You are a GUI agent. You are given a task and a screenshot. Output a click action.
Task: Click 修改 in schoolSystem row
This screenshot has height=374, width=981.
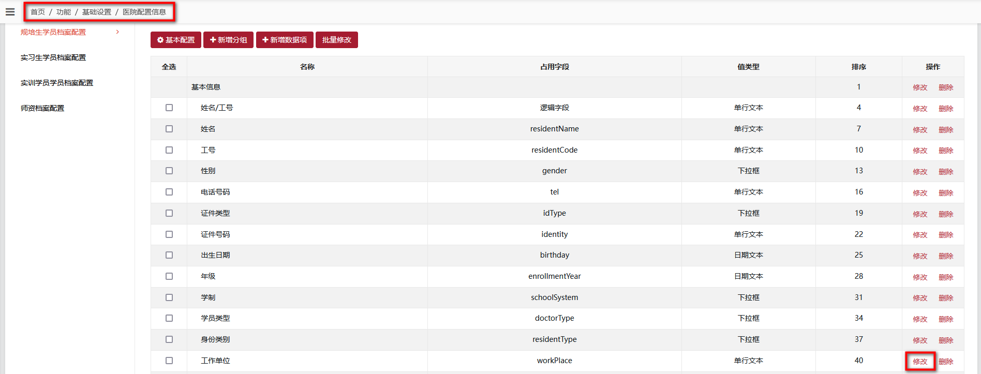tap(920, 298)
